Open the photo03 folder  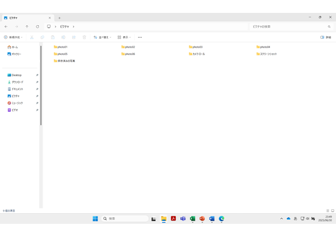pos(195,47)
